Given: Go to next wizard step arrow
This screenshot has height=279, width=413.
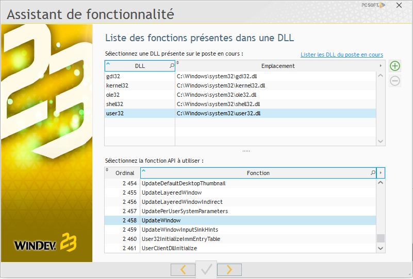Looking at the screenshot, I should coord(229,270).
